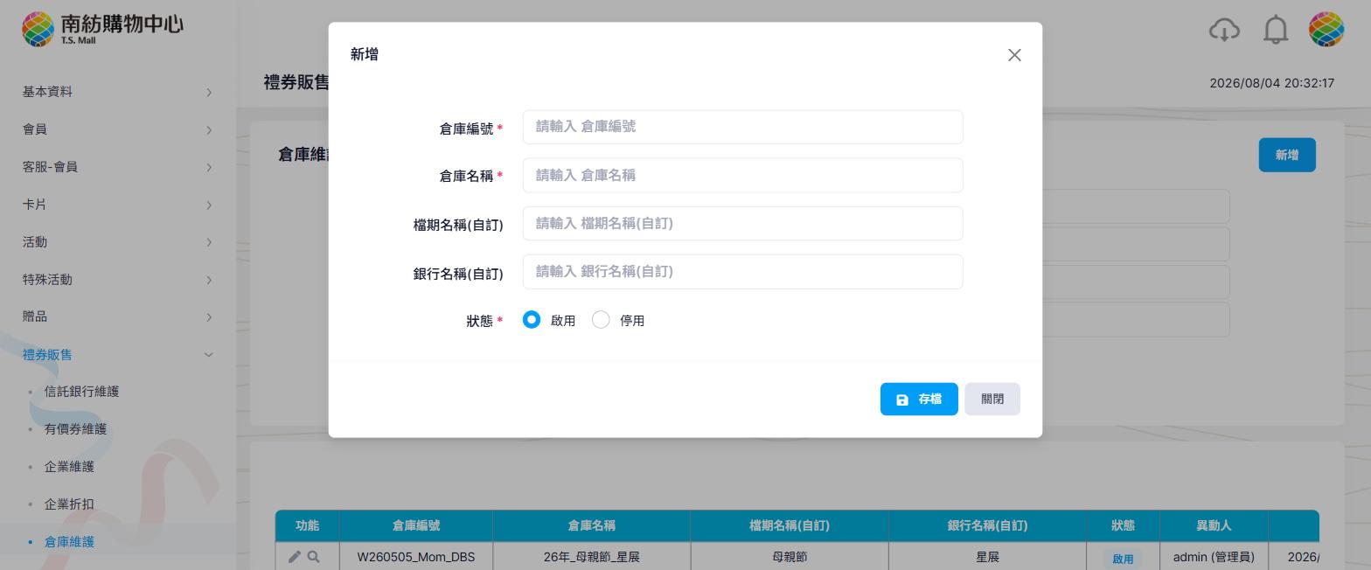Click the 關閉 button
Screen dimensions: 1371x570
pyautogui.click(x=992, y=399)
